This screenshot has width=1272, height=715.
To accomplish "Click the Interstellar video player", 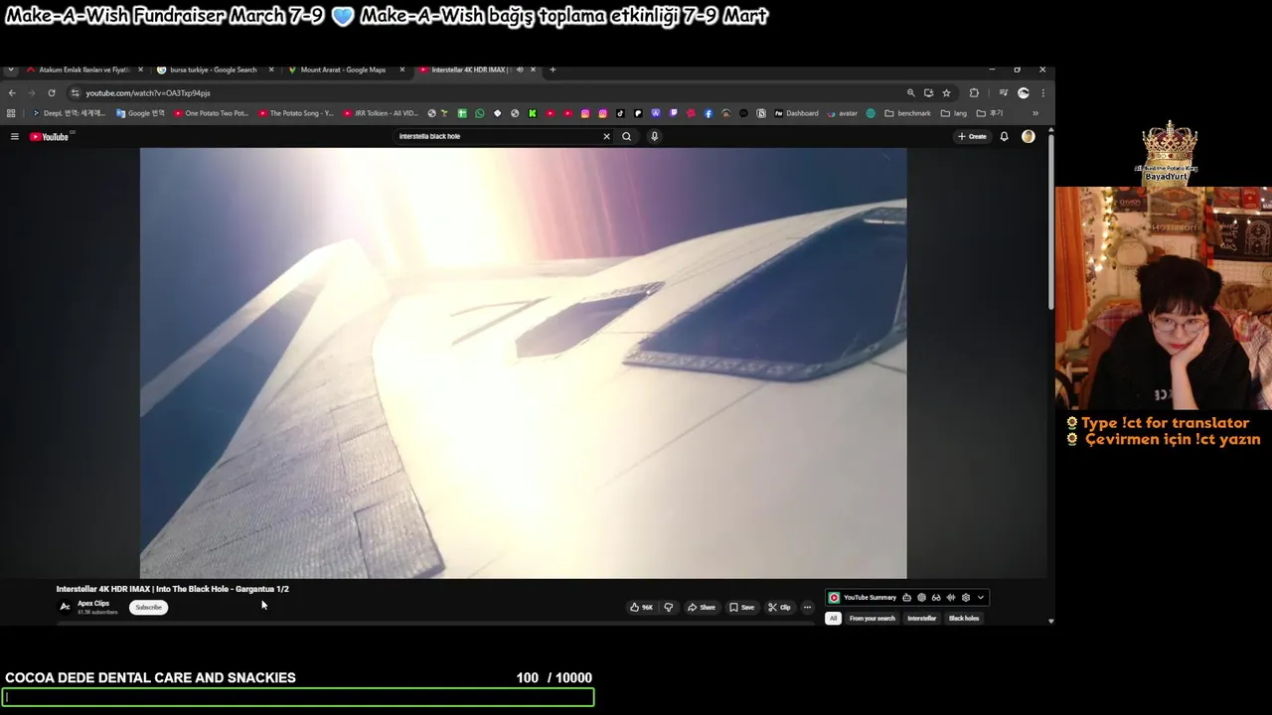I will coord(523,363).
